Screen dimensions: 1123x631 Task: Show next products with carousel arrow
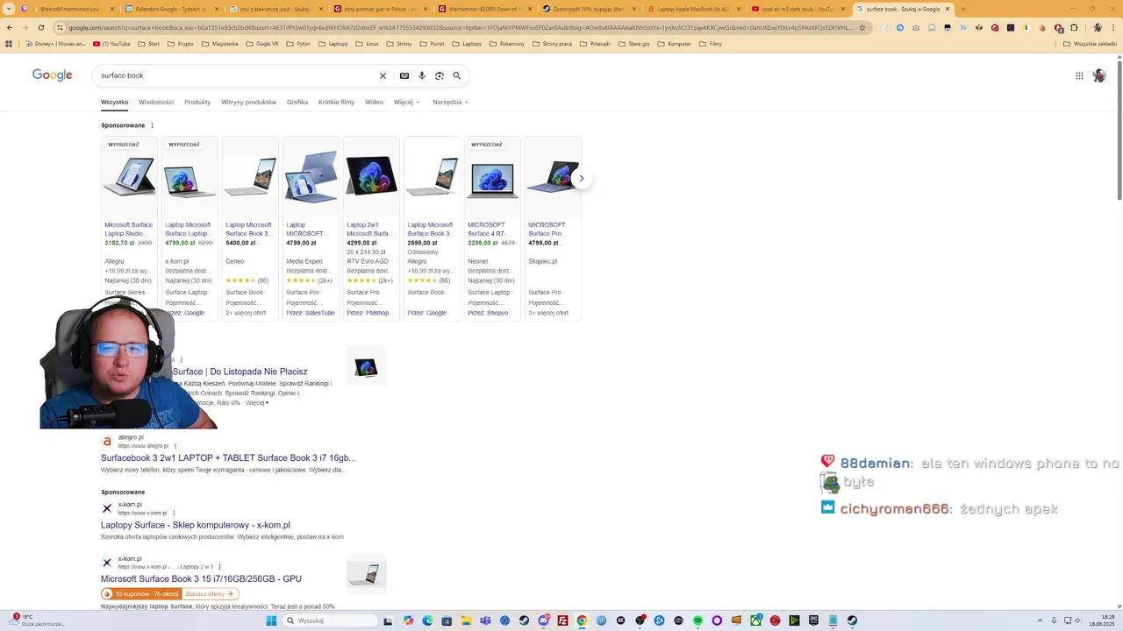click(x=581, y=178)
